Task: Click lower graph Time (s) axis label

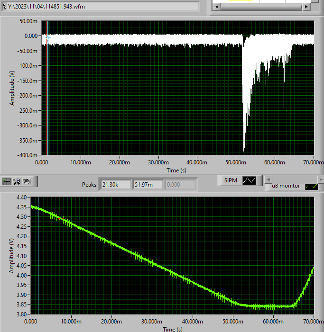Action: 173,329
